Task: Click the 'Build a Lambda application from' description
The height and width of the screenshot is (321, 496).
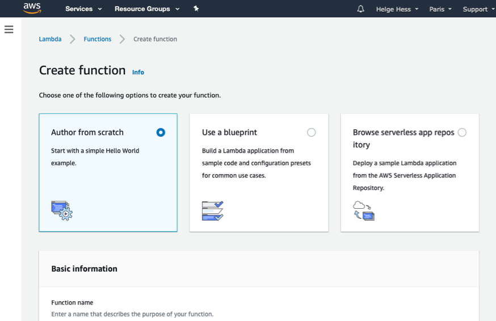Action: click(256, 163)
